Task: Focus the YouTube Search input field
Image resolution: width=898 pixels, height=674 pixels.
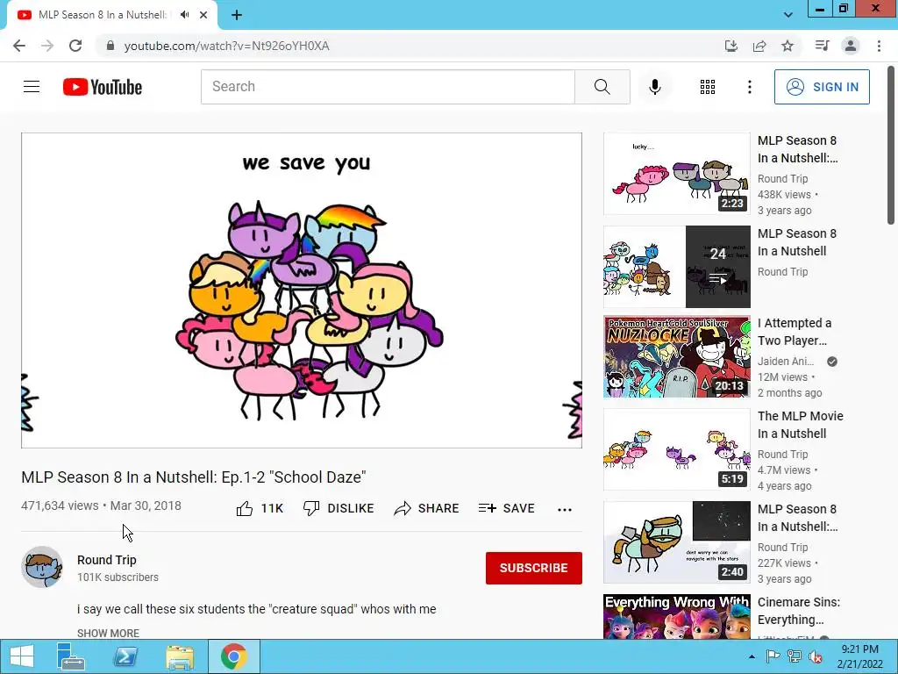Action: pyautogui.click(x=388, y=87)
